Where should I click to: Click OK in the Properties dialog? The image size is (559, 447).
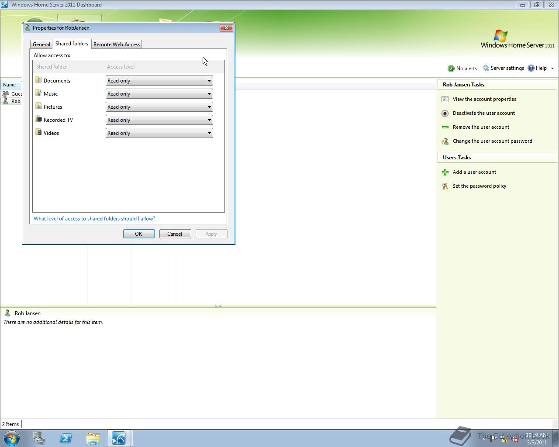click(139, 234)
